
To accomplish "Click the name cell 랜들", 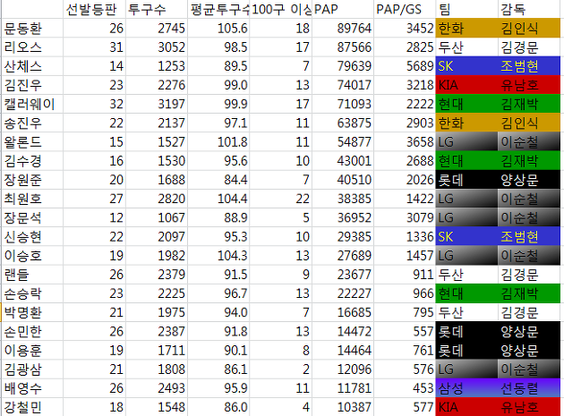I will click(32, 275).
